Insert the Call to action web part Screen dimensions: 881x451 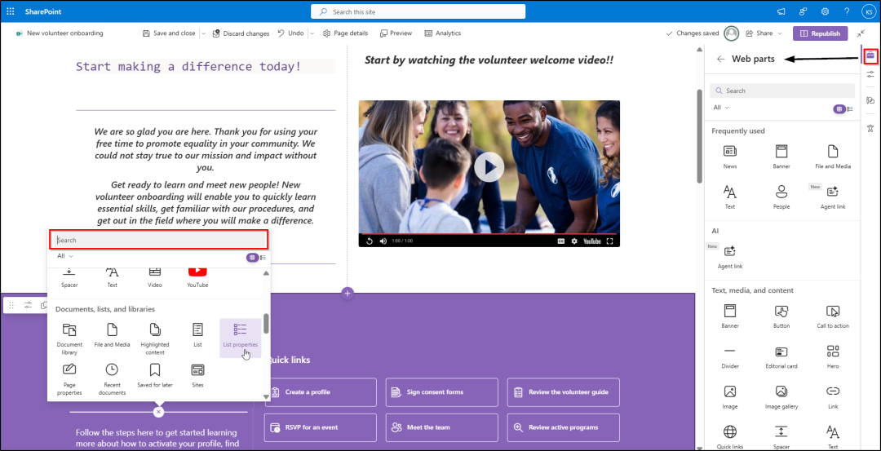[x=833, y=316]
